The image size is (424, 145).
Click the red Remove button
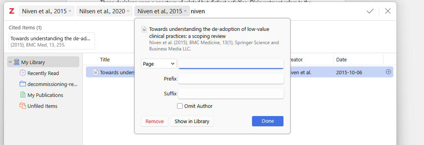pyautogui.click(x=155, y=121)
